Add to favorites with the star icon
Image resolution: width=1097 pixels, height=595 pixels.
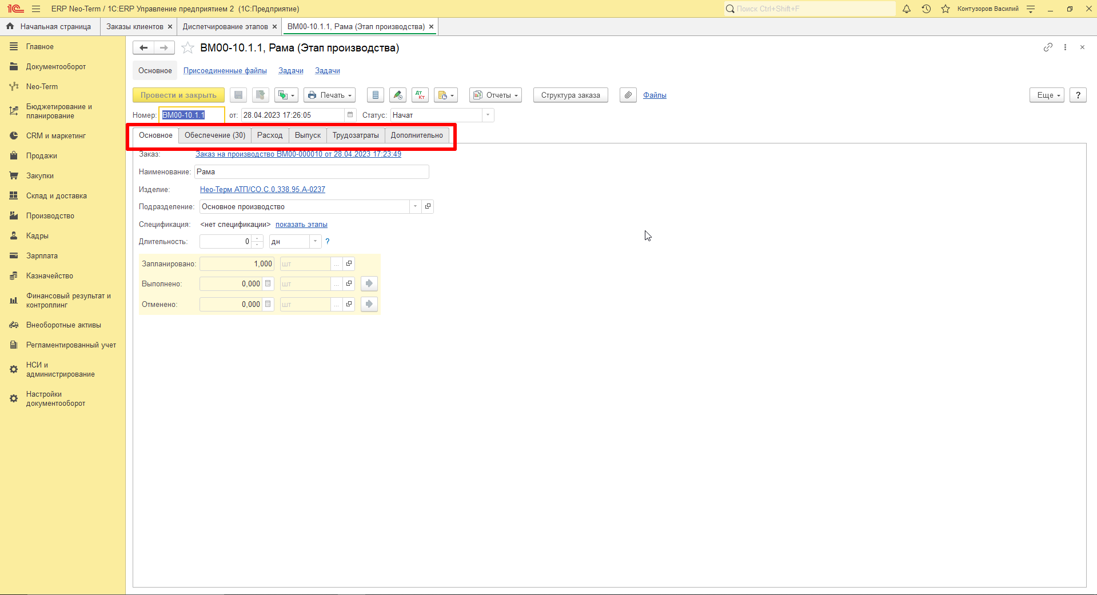[188, 48]
